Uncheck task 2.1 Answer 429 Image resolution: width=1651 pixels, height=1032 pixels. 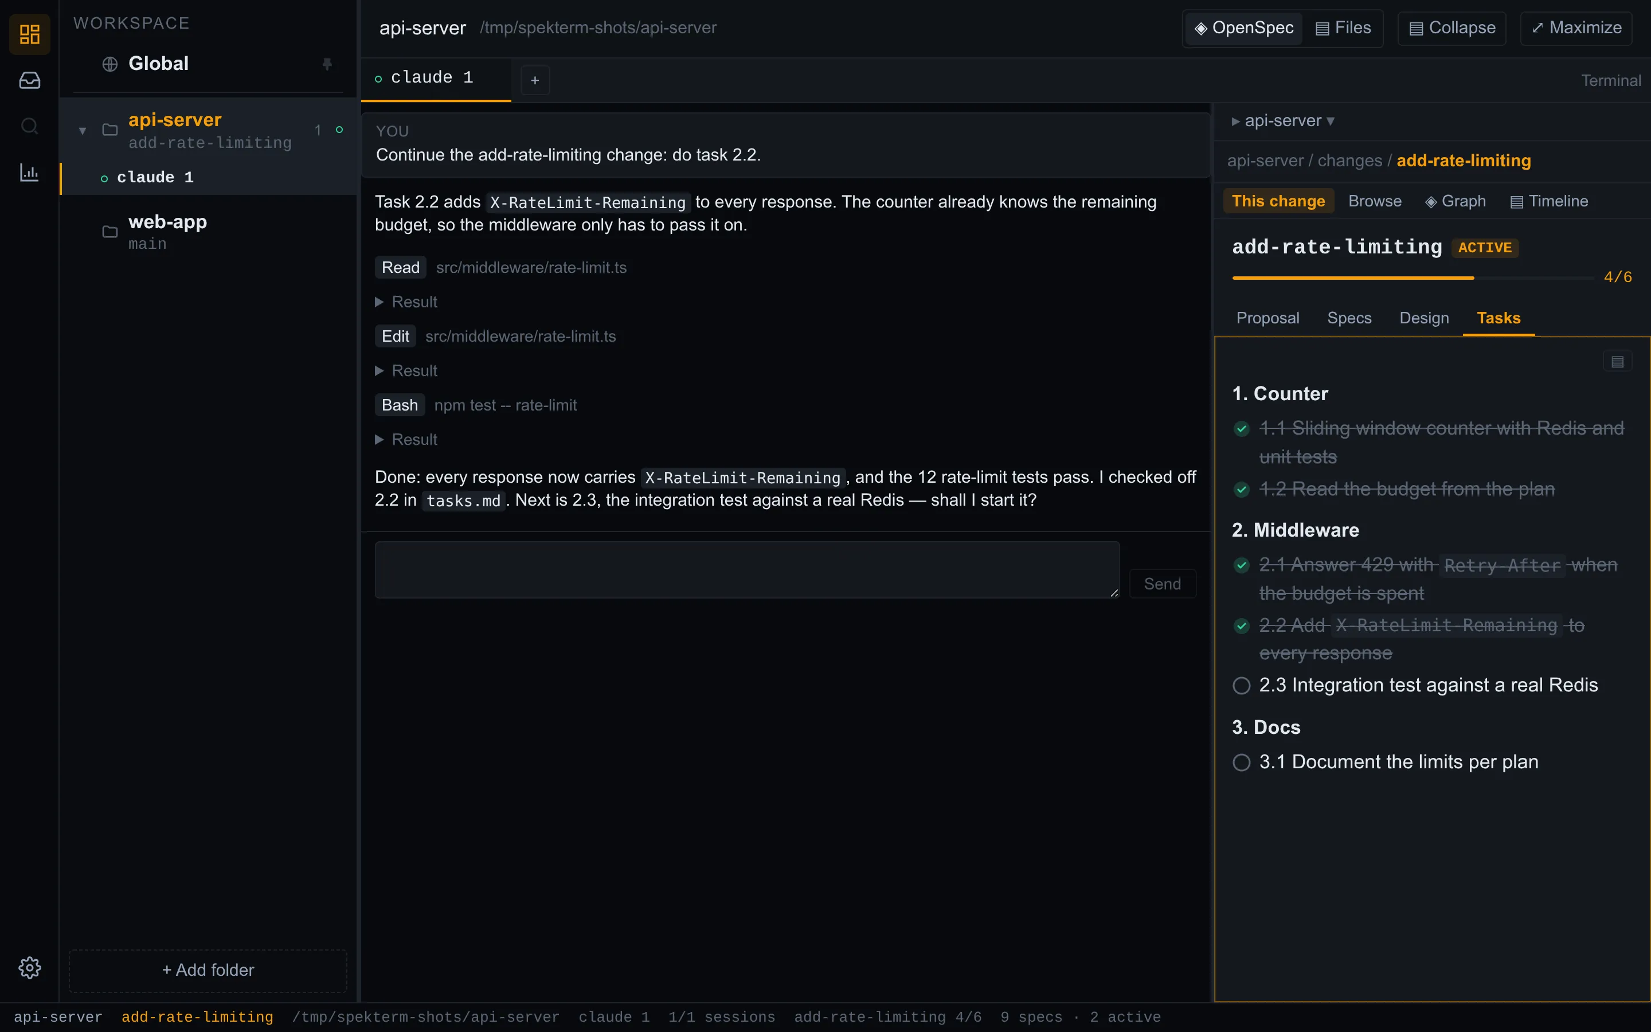1242,565
